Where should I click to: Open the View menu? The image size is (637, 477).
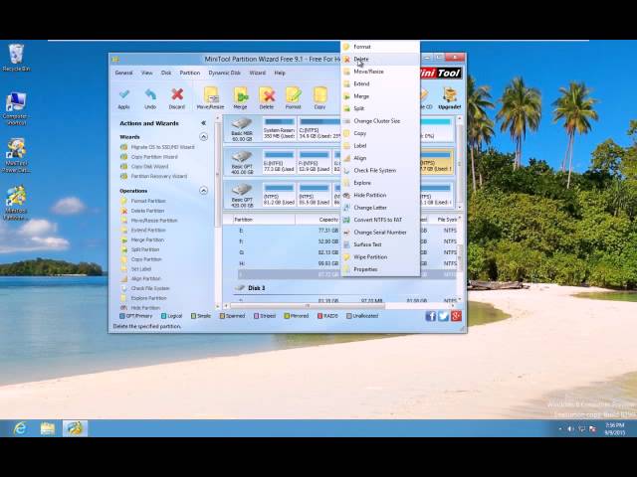point(146,73)
